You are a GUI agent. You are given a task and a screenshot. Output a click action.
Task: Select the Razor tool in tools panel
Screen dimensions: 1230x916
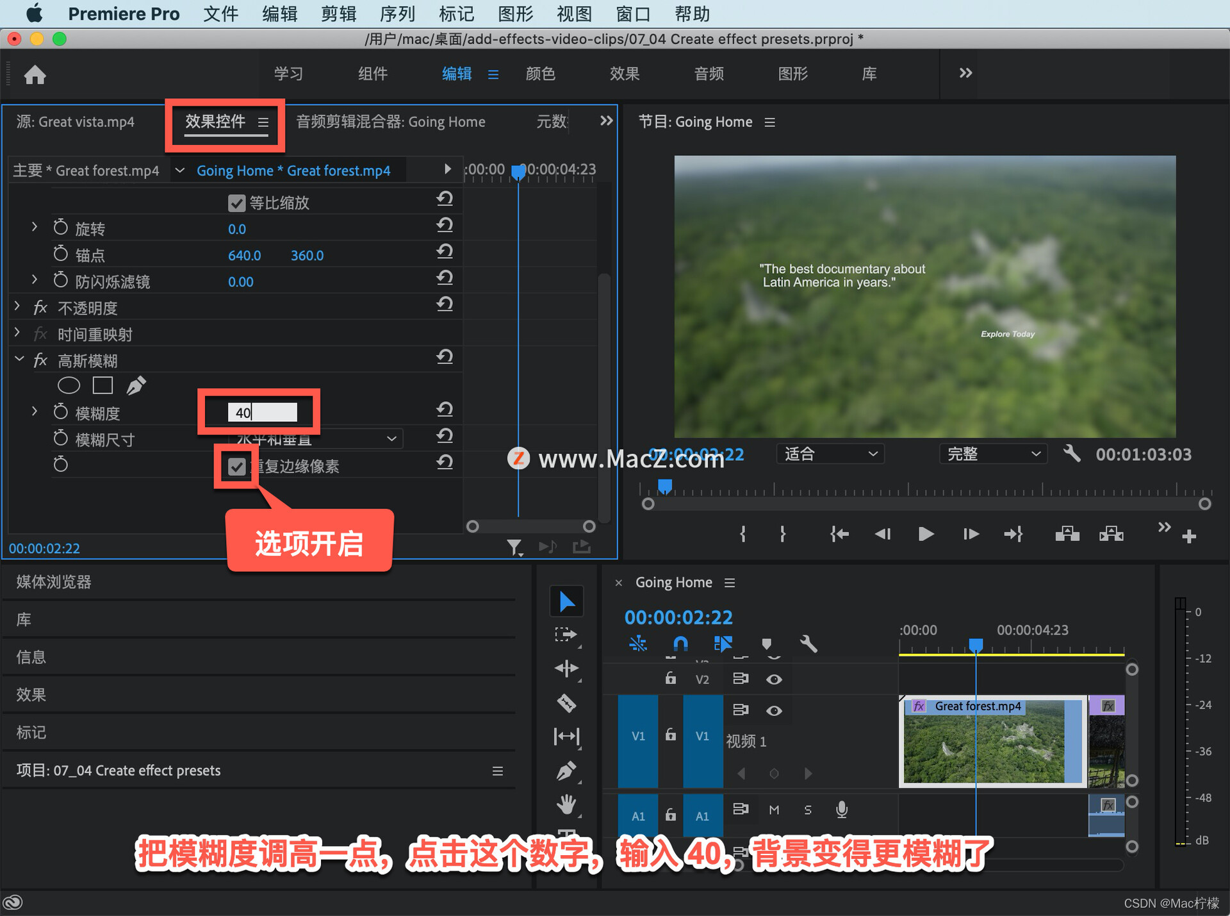pos(566,703)
